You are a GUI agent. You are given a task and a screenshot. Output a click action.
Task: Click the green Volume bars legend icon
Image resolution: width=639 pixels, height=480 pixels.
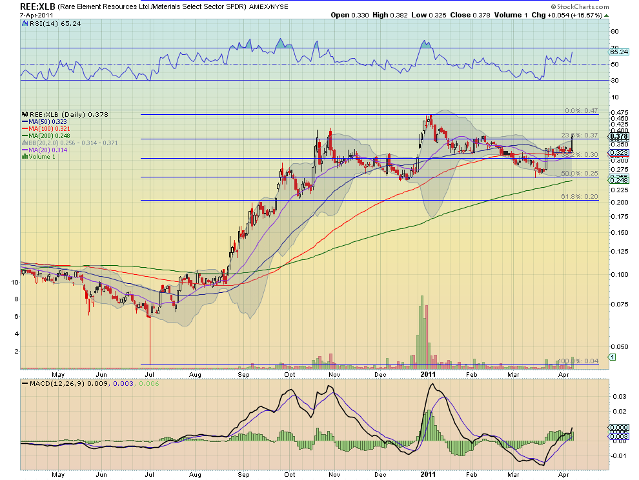[25, 157]
